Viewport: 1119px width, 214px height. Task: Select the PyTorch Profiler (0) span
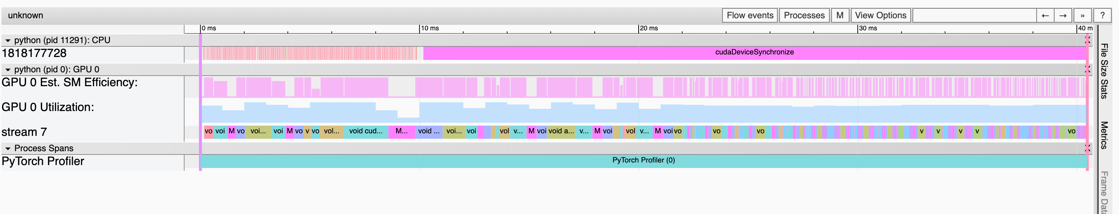[x=643, y=161]
